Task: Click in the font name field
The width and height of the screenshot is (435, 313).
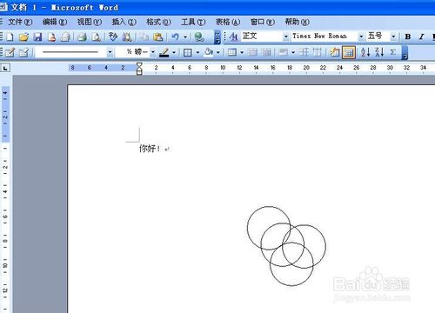Action: (x=325, y=37)
